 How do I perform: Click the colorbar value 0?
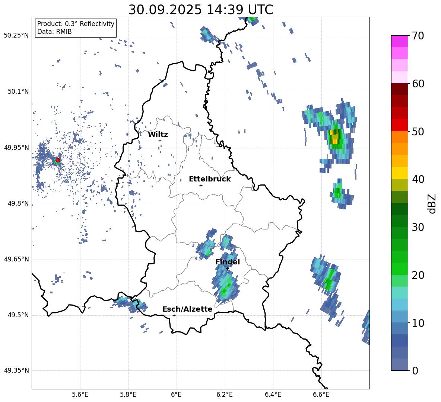click(415, 370)
